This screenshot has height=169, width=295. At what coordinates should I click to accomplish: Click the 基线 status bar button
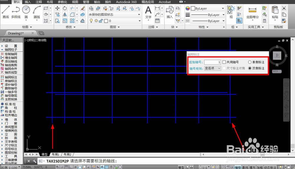pyautogui.click(x=245, y=167)
